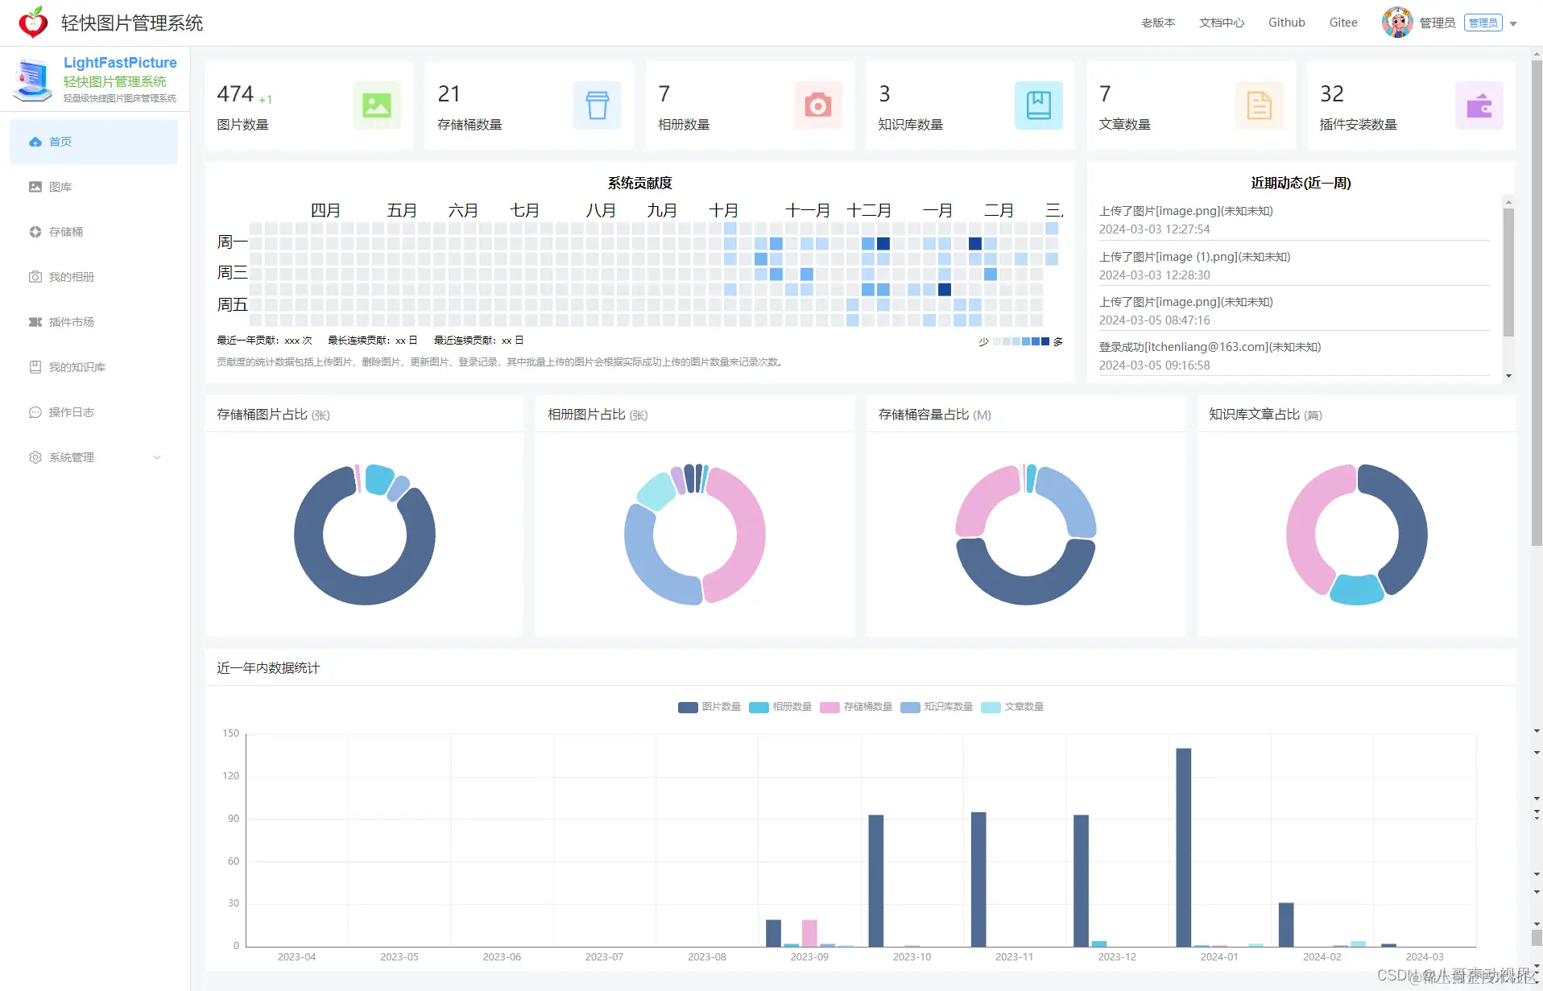This screenshot has height=991, width=1543.
Task: Click the 系统管理 gear icon
Action: tap(35, 457)
